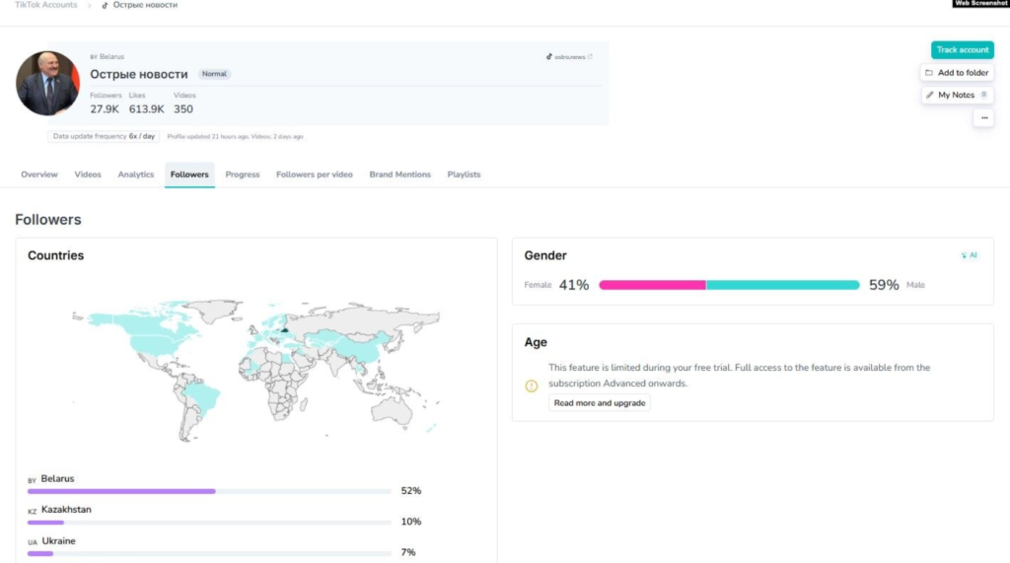
Task: Go to the Analytics tab
Action: click(136, 175)
